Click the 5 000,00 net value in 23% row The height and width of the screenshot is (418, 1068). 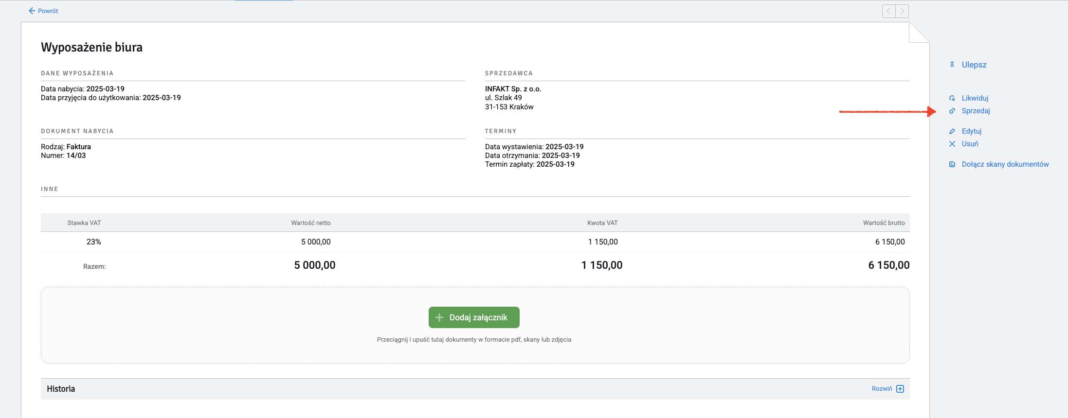click(316, 242)
